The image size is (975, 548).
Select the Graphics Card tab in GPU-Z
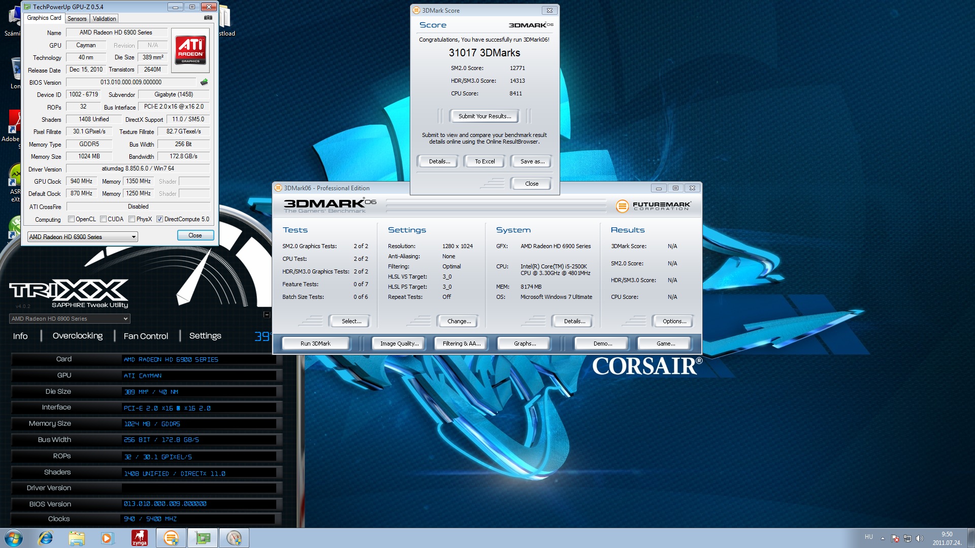pyautogui.click(x=44, y=18)
